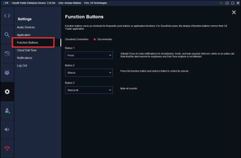Click the Settings title text
241x158 pixels.
(x=25, y=19)
